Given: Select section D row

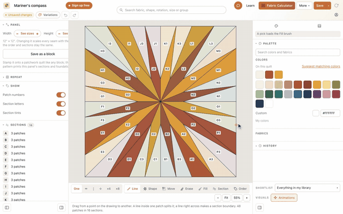Looking at the screenshot, I should click(x=34, y=154).
